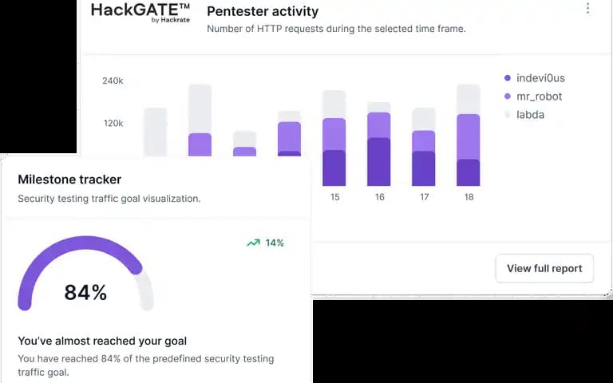The width and height of the screenshot is (613, 383).
Task: Click the Pentester activity heading
Action: point(263,11)
